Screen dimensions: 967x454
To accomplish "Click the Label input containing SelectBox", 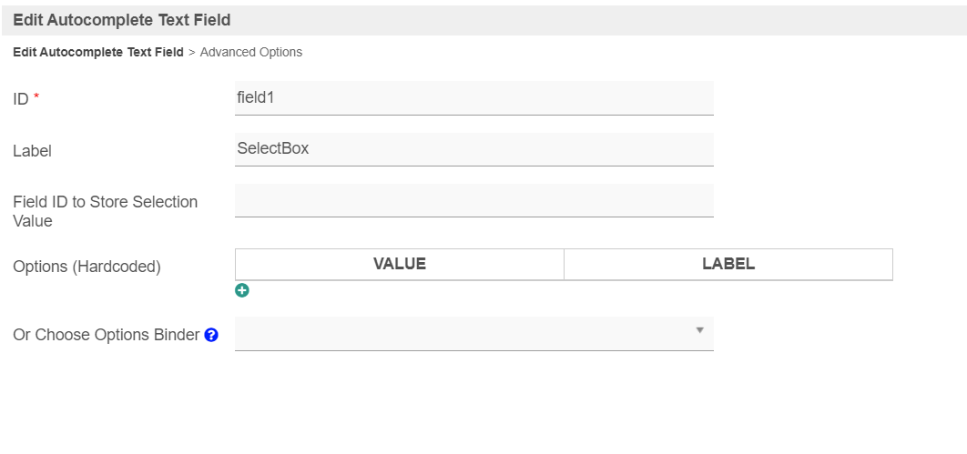I will pos(473,148).
